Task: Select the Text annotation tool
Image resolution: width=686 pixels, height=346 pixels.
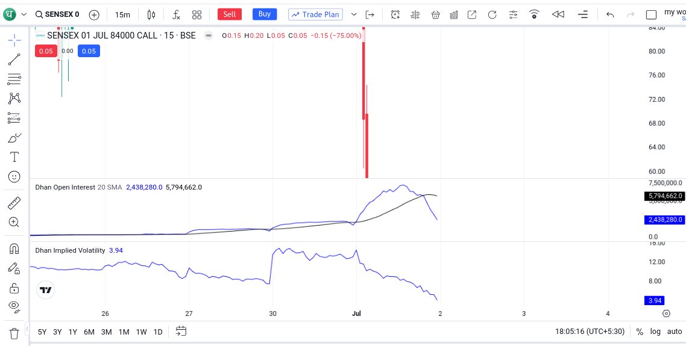Action: (x=14, y=157)
